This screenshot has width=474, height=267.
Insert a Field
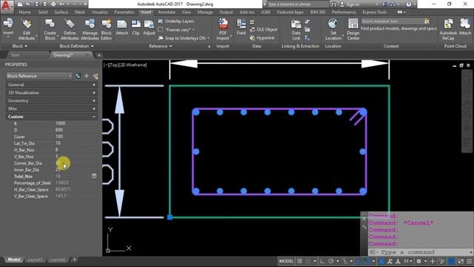click(x=241, y=27)
